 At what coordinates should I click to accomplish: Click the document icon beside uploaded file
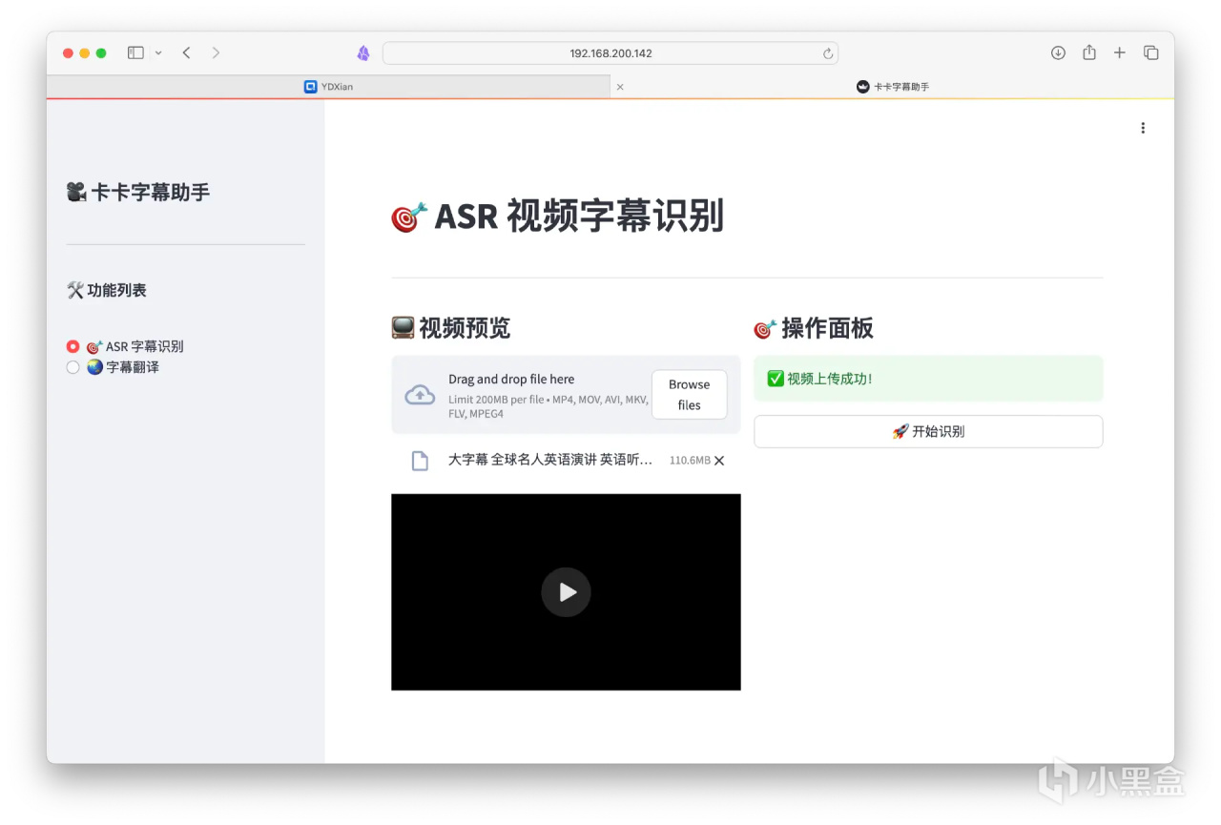click(420, 461)
